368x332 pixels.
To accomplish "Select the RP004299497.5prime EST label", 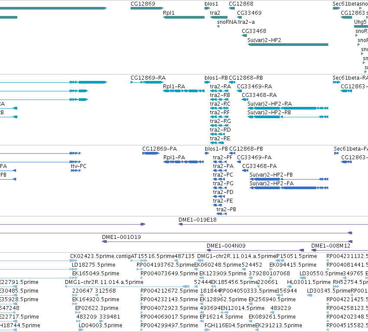I will click(169, 326).
